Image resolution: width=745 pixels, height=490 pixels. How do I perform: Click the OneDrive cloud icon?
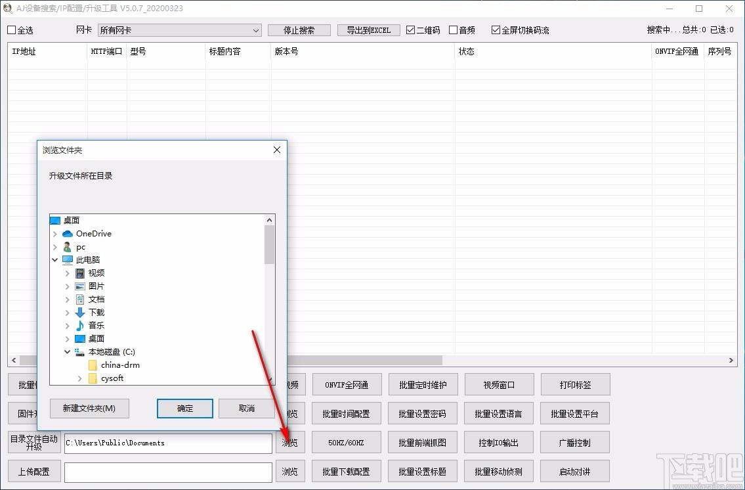(68, 233)
